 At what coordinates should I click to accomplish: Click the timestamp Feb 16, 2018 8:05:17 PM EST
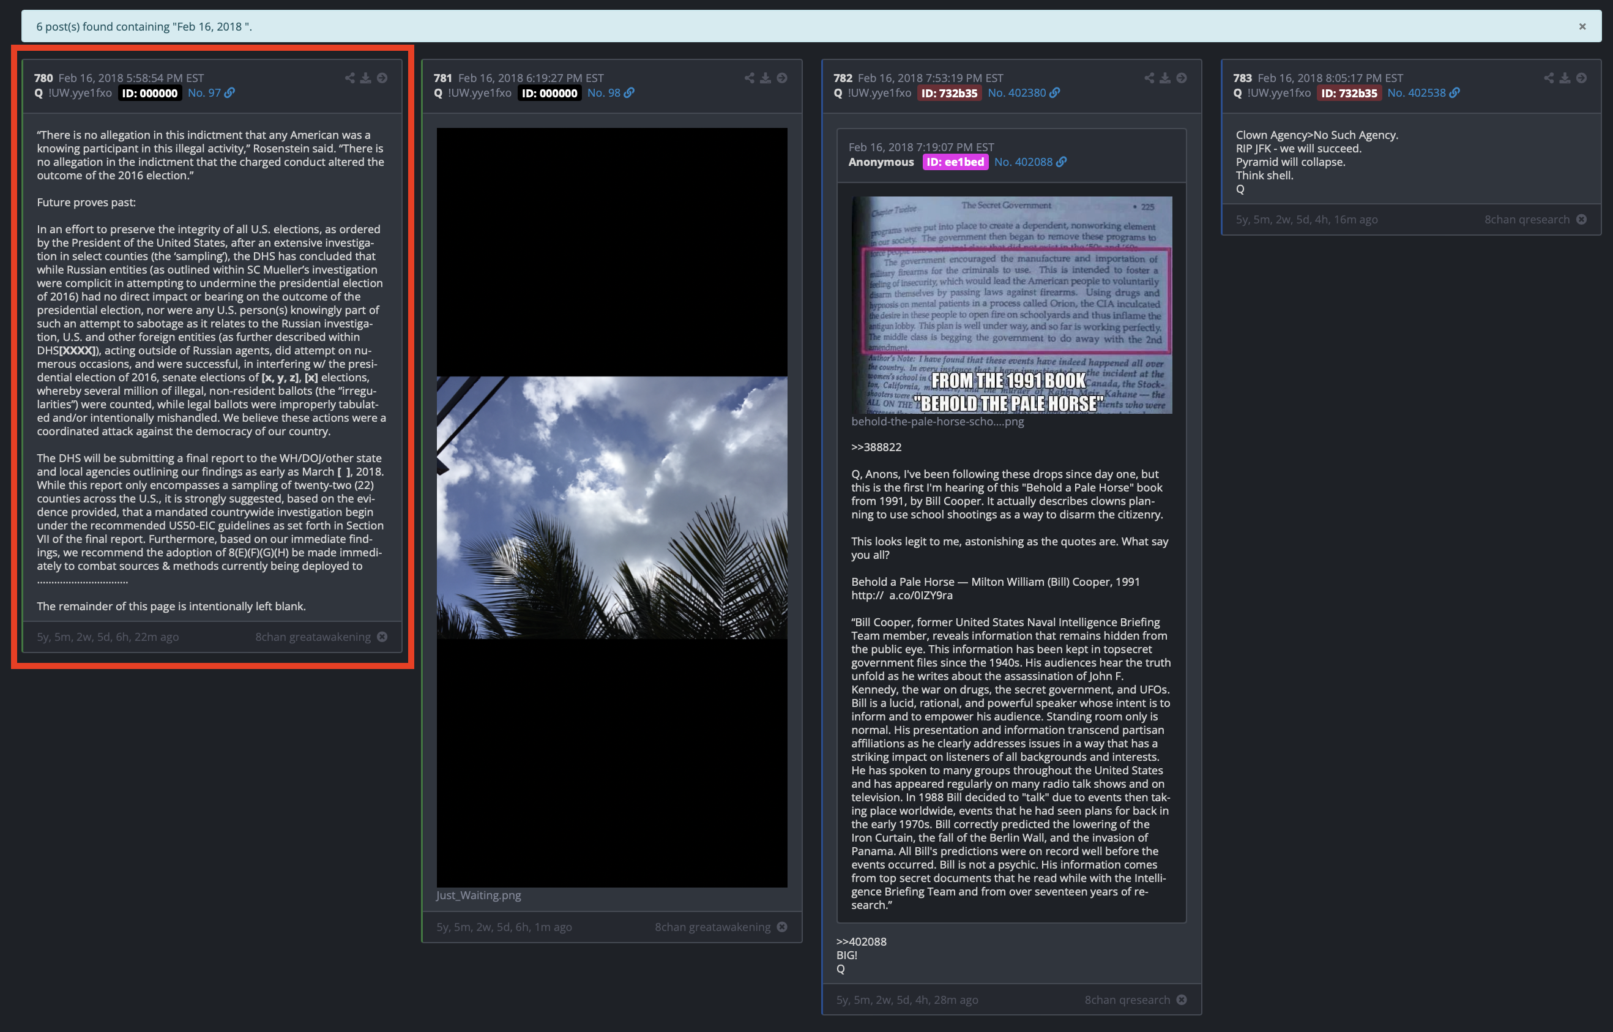[1330, 78]
